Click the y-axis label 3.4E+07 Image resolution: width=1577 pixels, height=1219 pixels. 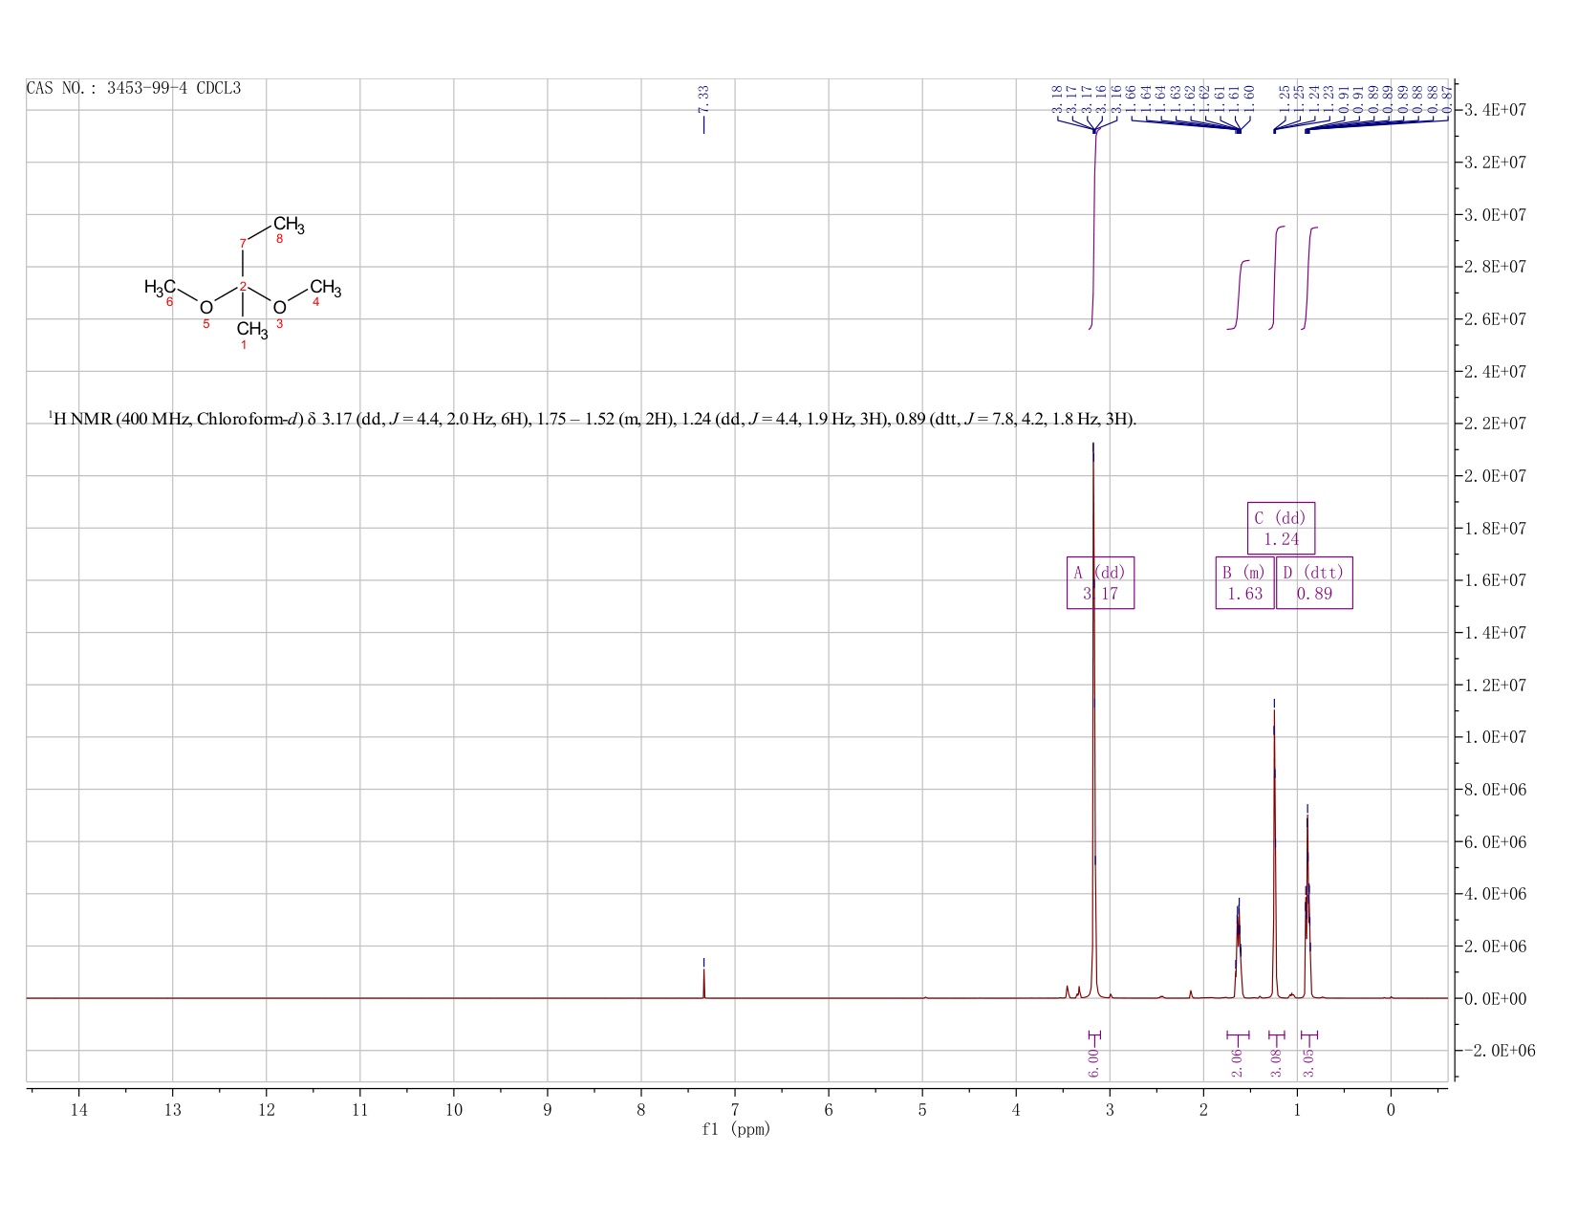click(x=1495, y=110)
